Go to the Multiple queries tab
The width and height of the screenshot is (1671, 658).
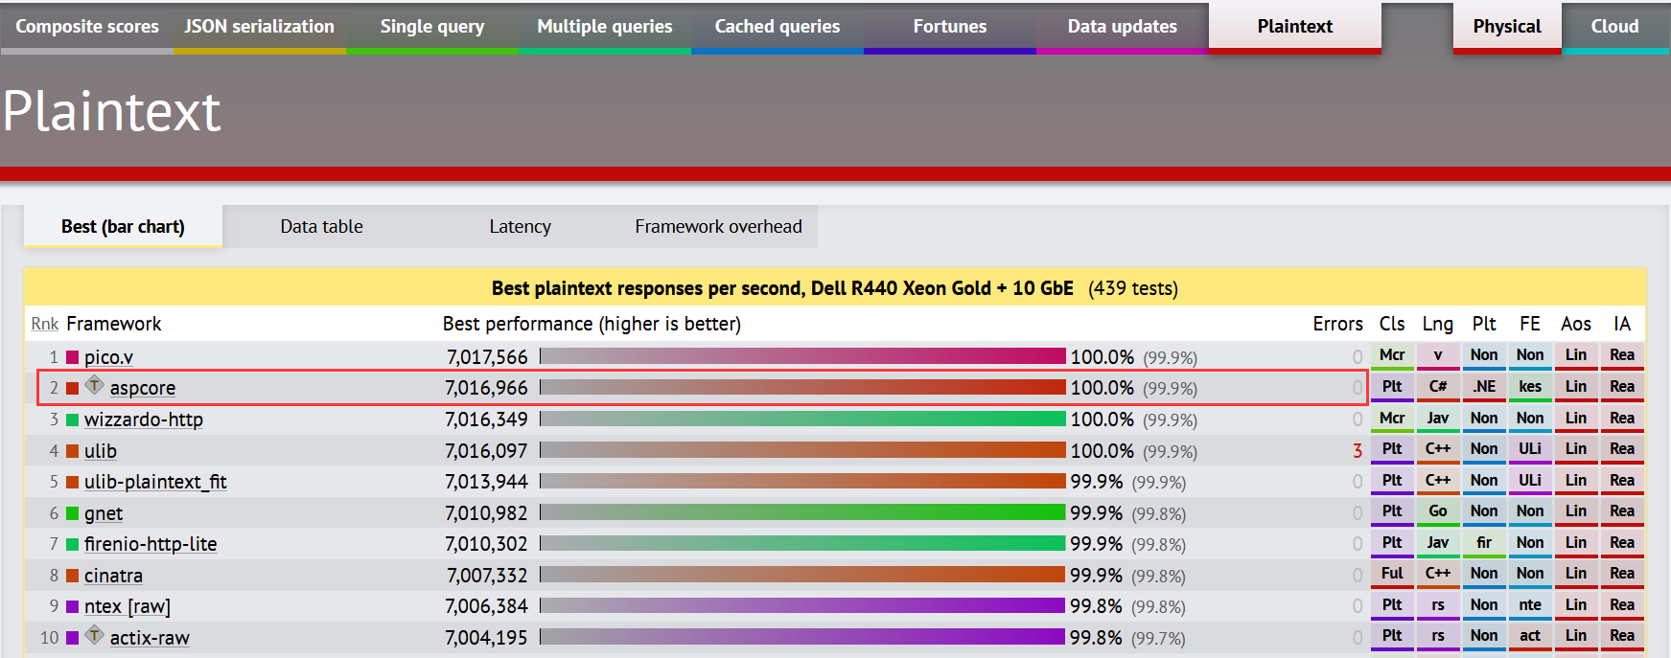(x=605, y=26)
